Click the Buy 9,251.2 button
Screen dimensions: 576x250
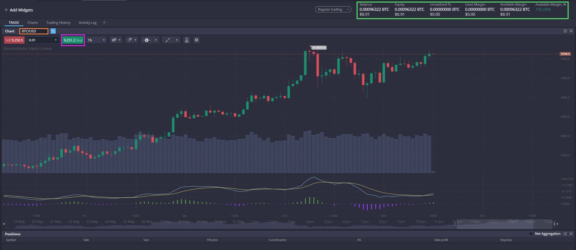click(73, 40)
